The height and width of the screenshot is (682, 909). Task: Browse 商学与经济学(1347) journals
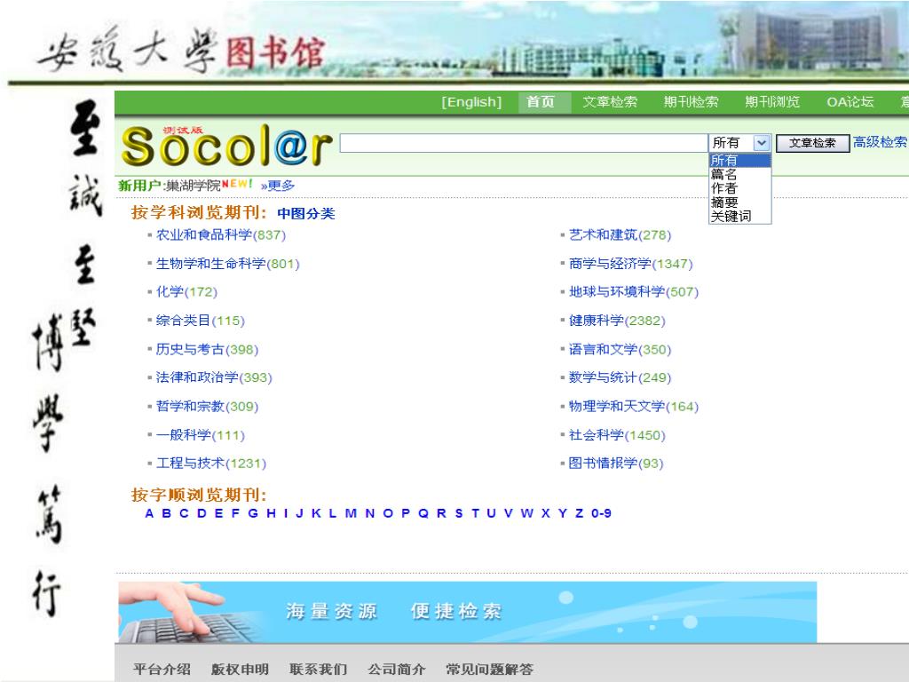click(x=631, y=264)
